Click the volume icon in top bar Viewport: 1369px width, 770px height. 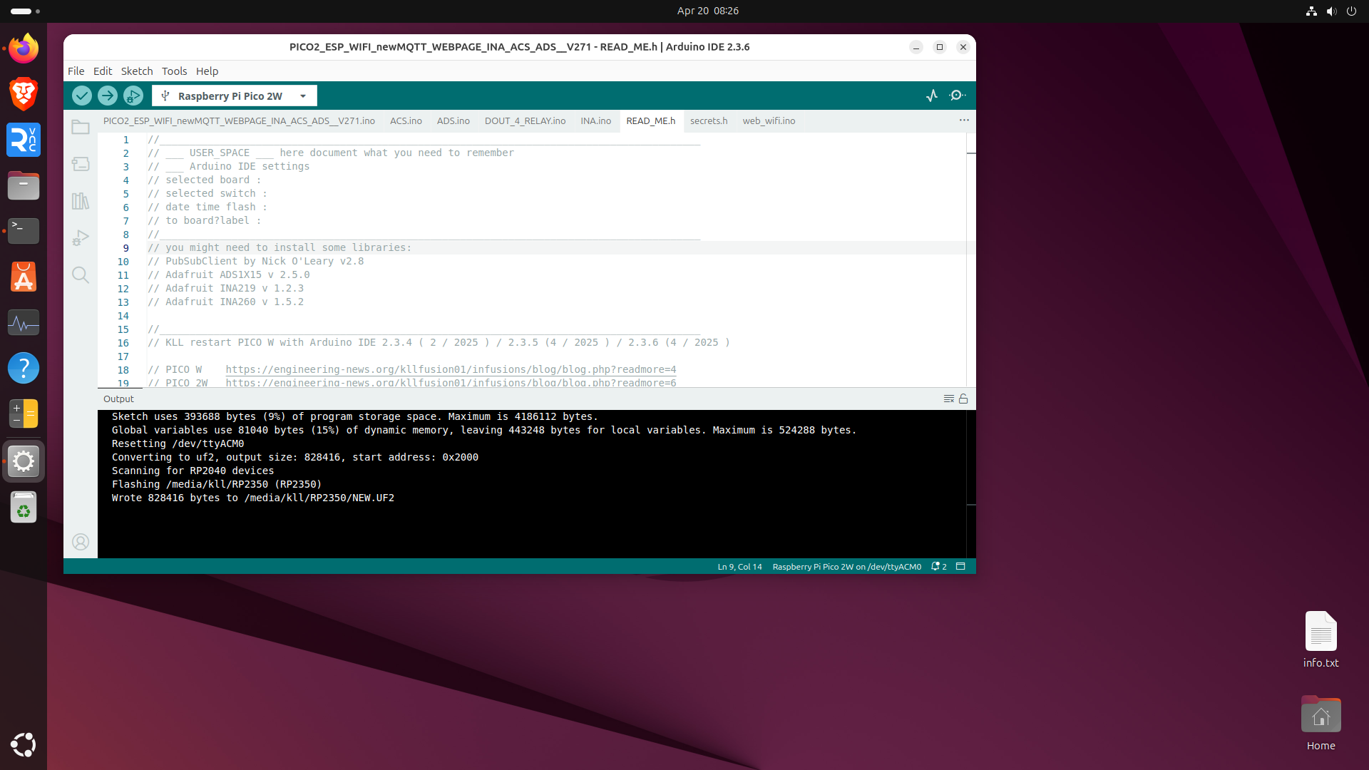pos(1331,11)
